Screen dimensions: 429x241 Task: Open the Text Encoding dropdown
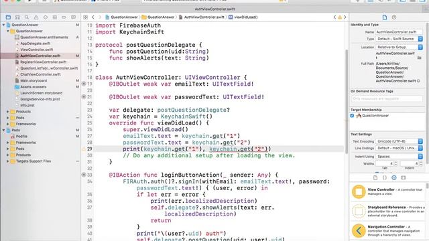(400, 141)
